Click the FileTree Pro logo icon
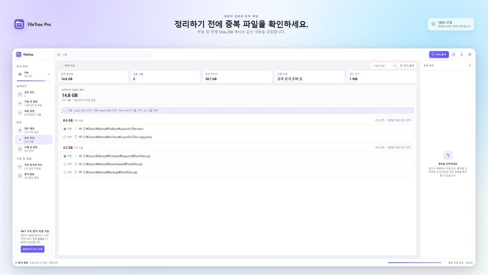 point(19,24)
